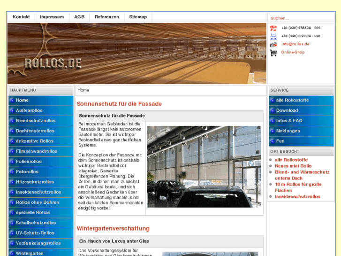Click the bullet icon beside Außenrollos
The height and width of the screenshot is (256, 341).
[12, 111]
